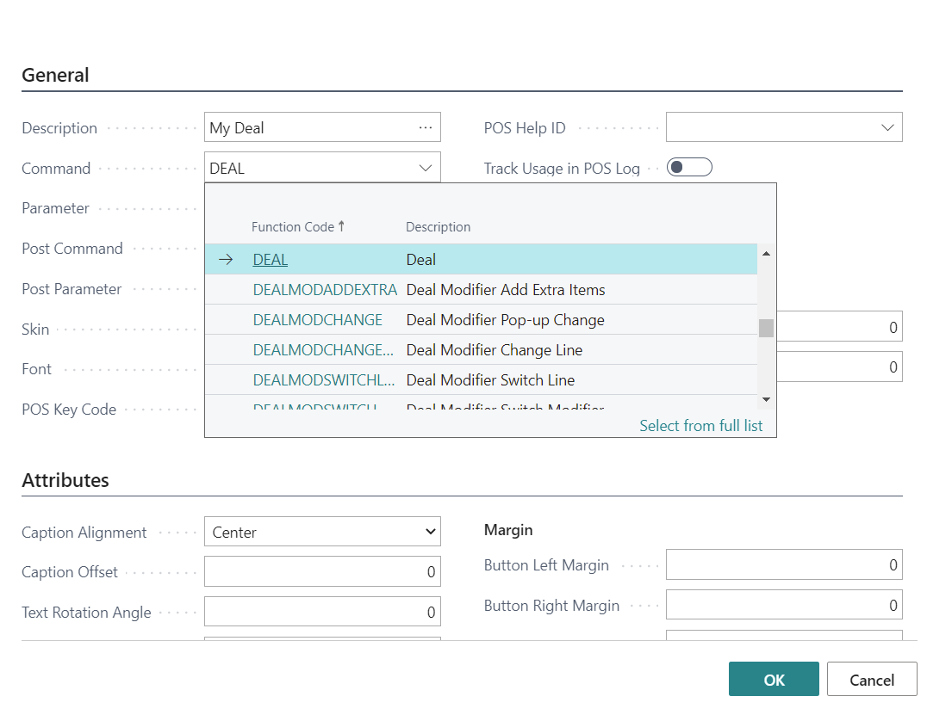Click the Description column header
Image resolution: width=927 pixels, height=721 pixels.
tap(438, 227)
